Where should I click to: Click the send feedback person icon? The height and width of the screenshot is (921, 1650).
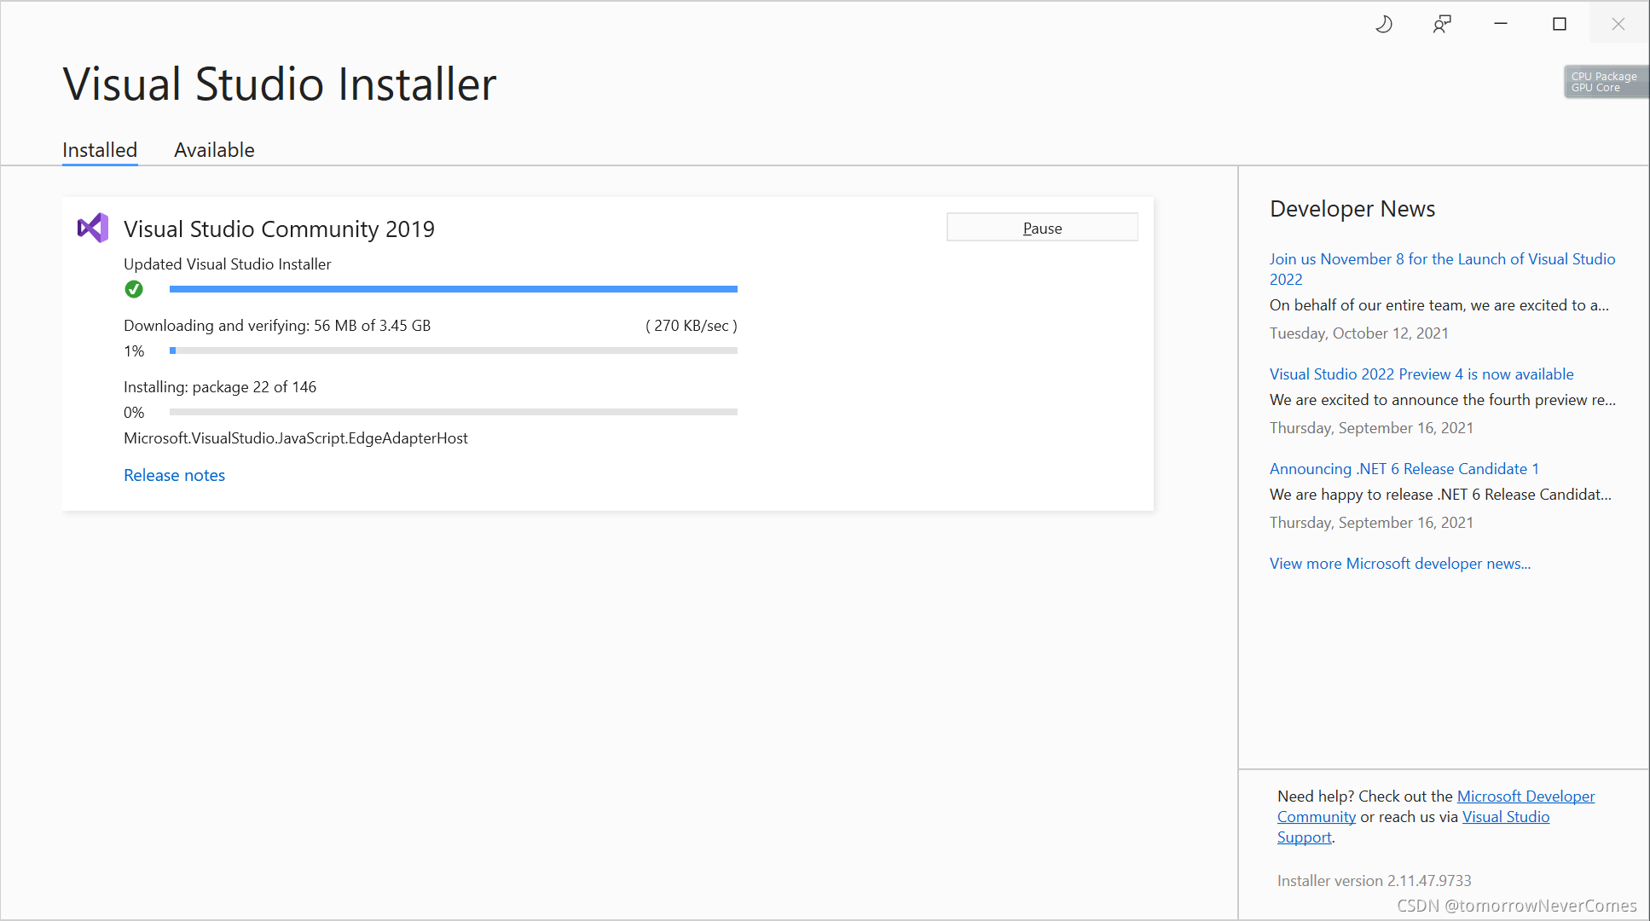tap(1441, 24)
